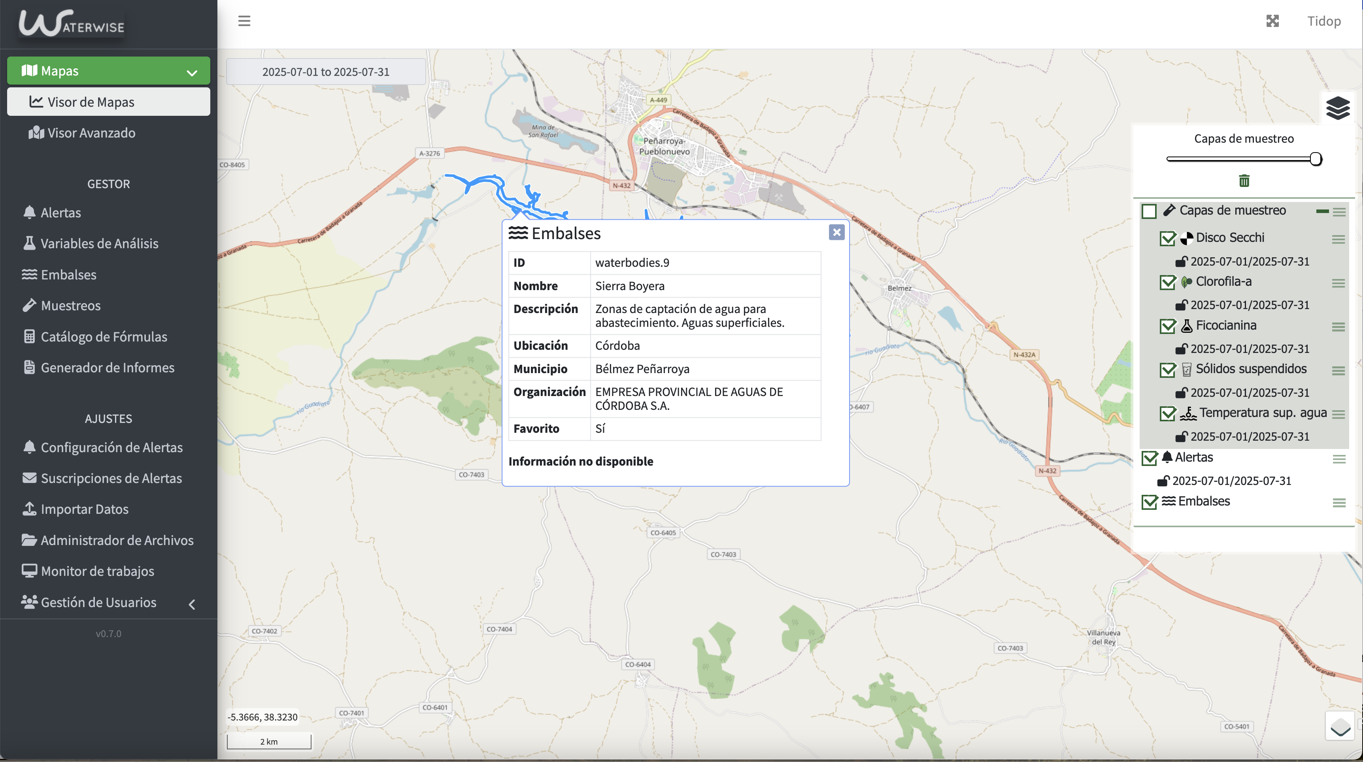Check the Capas de muestreo group checkbox
This screenshot has width=1363, height=762.
click(x=1149, y=211)
